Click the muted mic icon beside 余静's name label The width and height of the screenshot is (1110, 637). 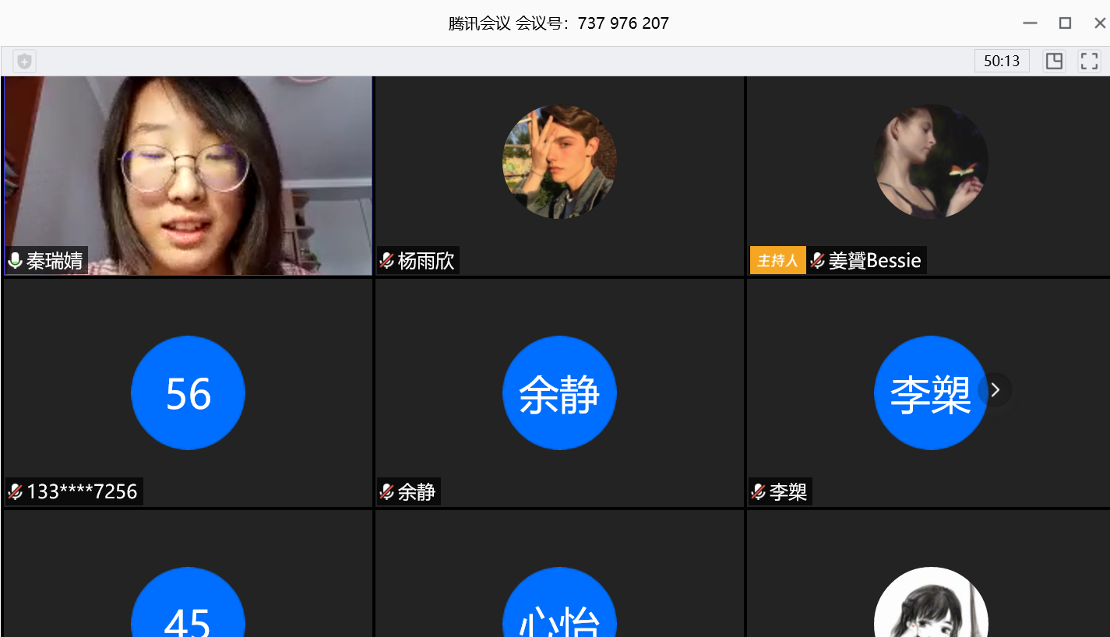[386, 491]
